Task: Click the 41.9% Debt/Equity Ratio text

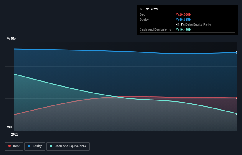Action: click(x=194, y=24)
